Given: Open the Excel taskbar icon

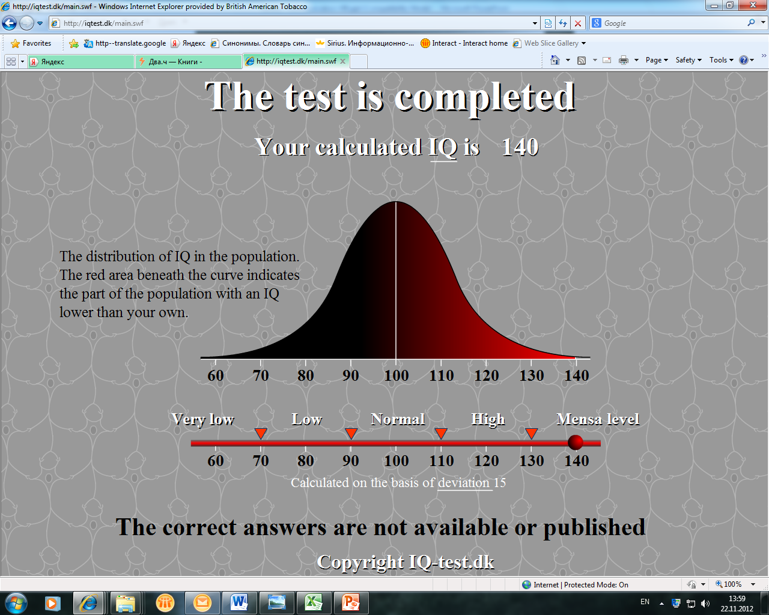Looking at the screenshot, I should point(314,603).
